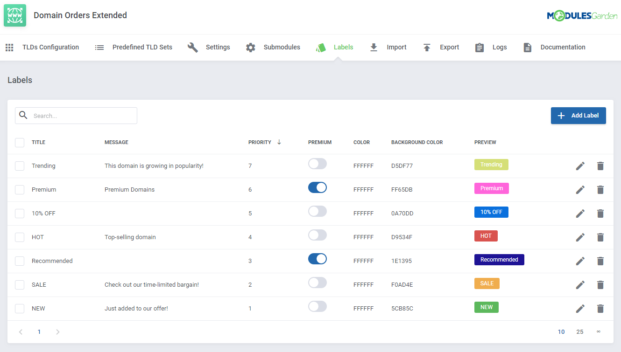The width and height of the screenshot is (621, 352).
Task: Remove the NEW label using trash icon
Action: point(600,309)
